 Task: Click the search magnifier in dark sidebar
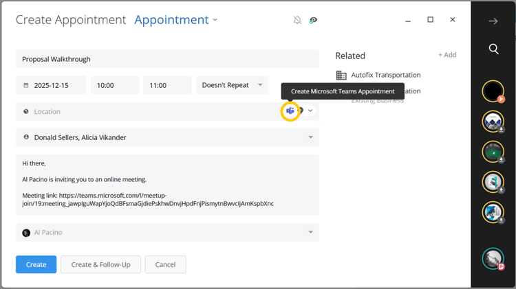tap(493, 49)
